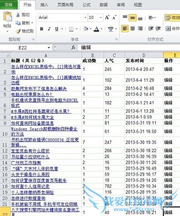
Task: Switch to the Insert (插入) tab
Action: click(44, 5)
